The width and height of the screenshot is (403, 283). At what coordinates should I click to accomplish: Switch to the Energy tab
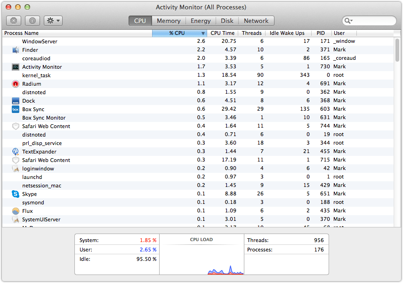201,21
